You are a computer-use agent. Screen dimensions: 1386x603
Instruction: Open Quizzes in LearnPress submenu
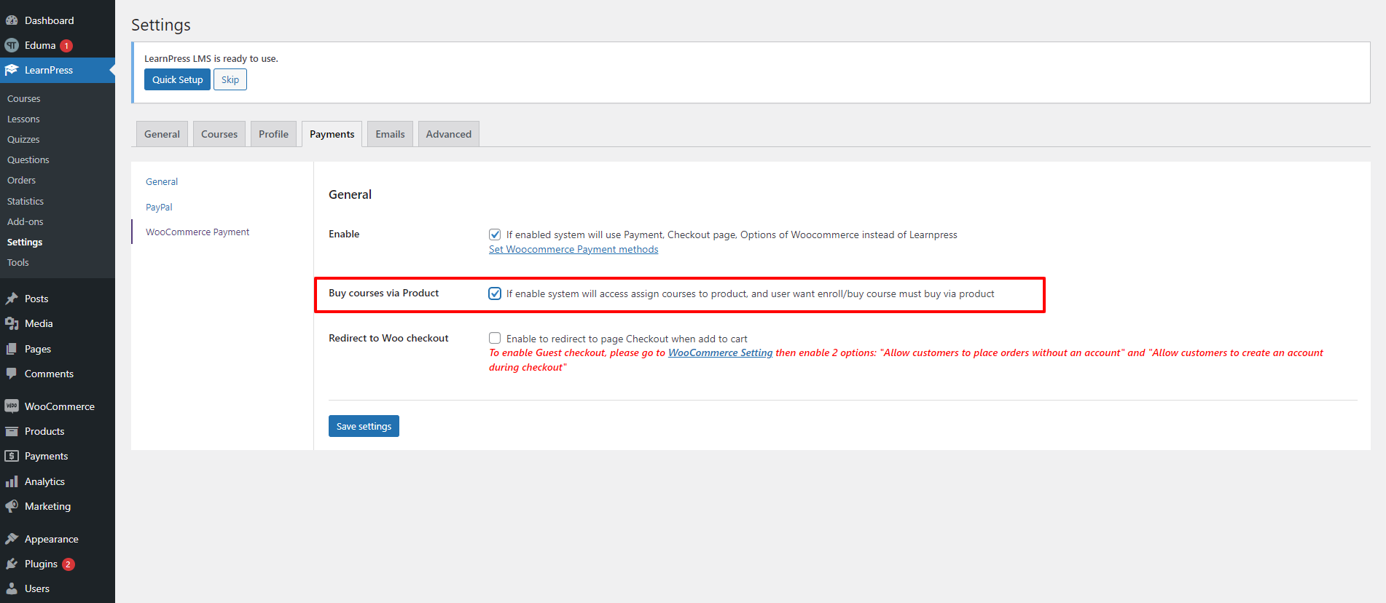tap(23, 139)
